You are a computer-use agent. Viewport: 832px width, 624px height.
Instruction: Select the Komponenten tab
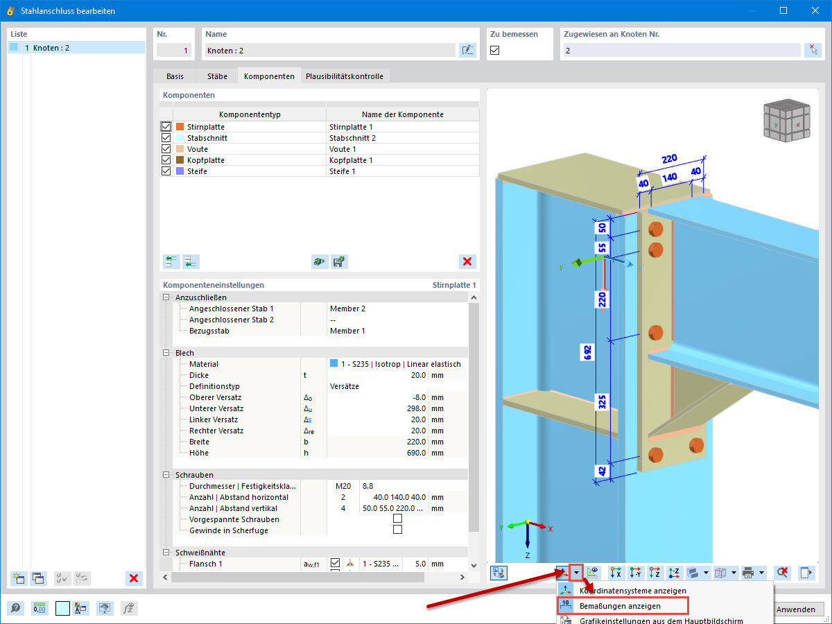269,76
